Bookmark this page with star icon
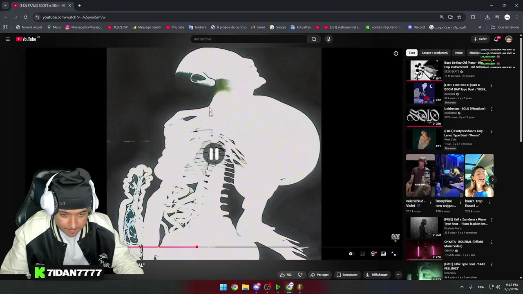Viewport: 523px width, 294px height. click(459, 17)
